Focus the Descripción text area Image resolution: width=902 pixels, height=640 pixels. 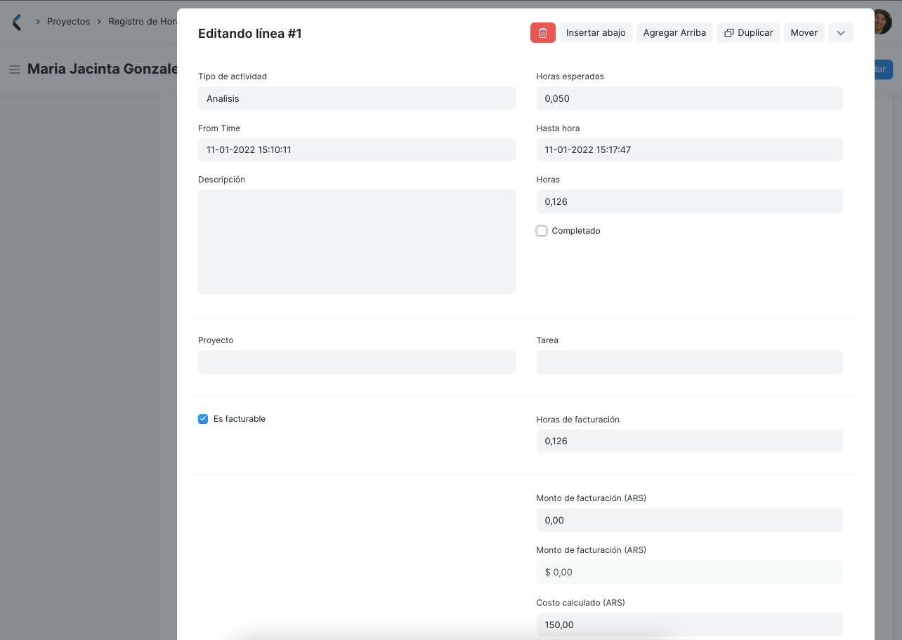pyautogui.click(x=357, y=242)
